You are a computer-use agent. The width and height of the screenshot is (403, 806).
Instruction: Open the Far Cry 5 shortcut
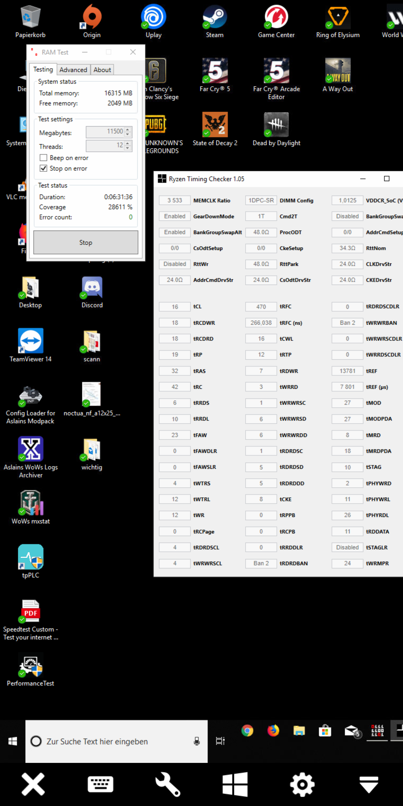pyautogui.click(x=215, y=75)
